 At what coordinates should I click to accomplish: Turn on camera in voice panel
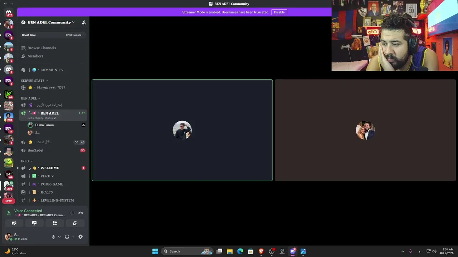pos(14,223)
